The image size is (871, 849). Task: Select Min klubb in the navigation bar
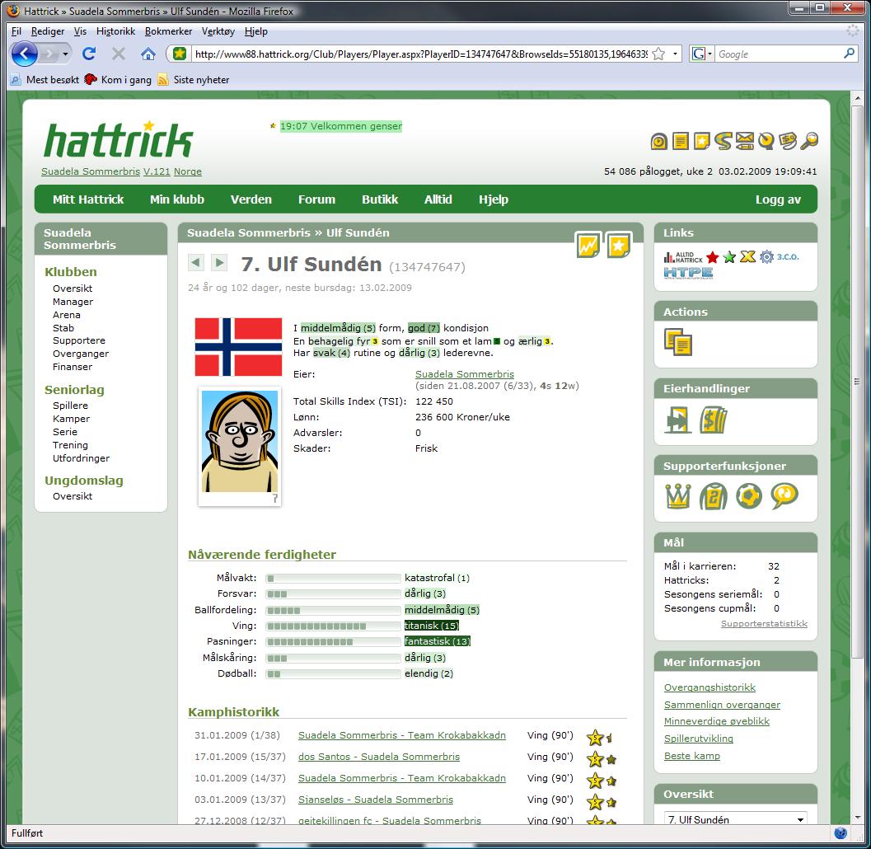coord(177,199)
